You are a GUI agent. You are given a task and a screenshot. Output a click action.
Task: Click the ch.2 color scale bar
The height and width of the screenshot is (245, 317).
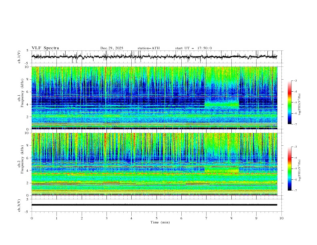[x=289, y=169]
